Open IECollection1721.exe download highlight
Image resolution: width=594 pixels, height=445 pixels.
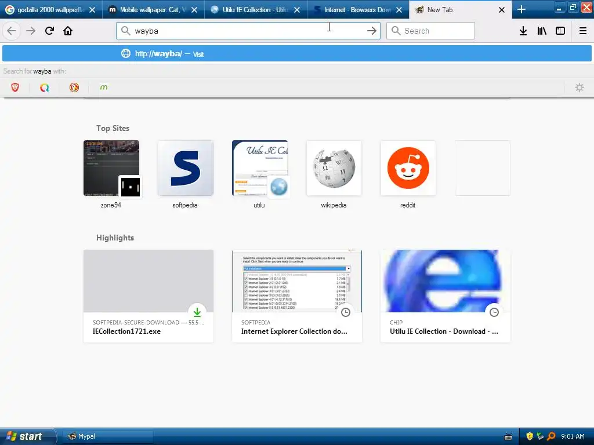tap(148, 296)
